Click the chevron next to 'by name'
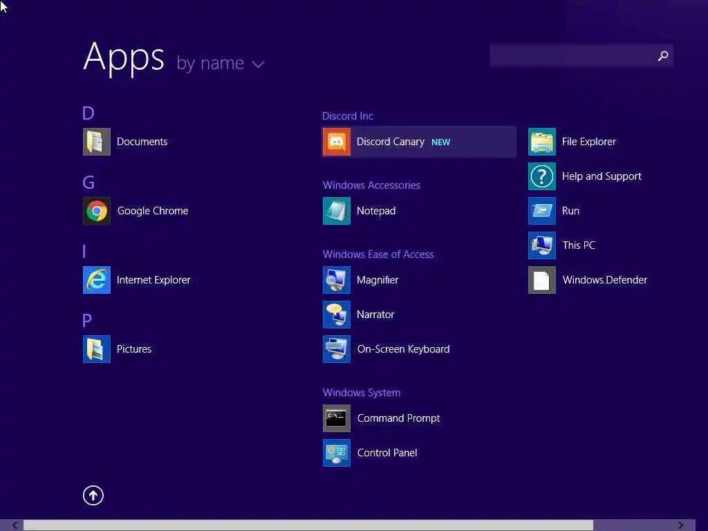The image size is (708, 531). (259, 64)
